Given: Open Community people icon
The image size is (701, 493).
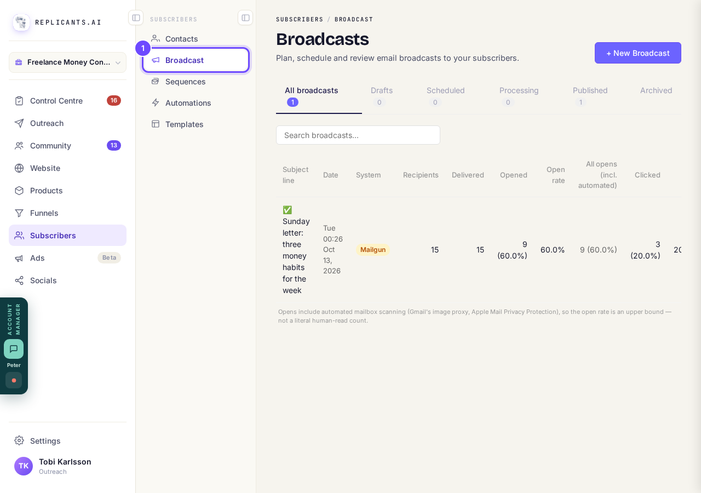Looking at the screenshot, I should (x=19, y=146).
